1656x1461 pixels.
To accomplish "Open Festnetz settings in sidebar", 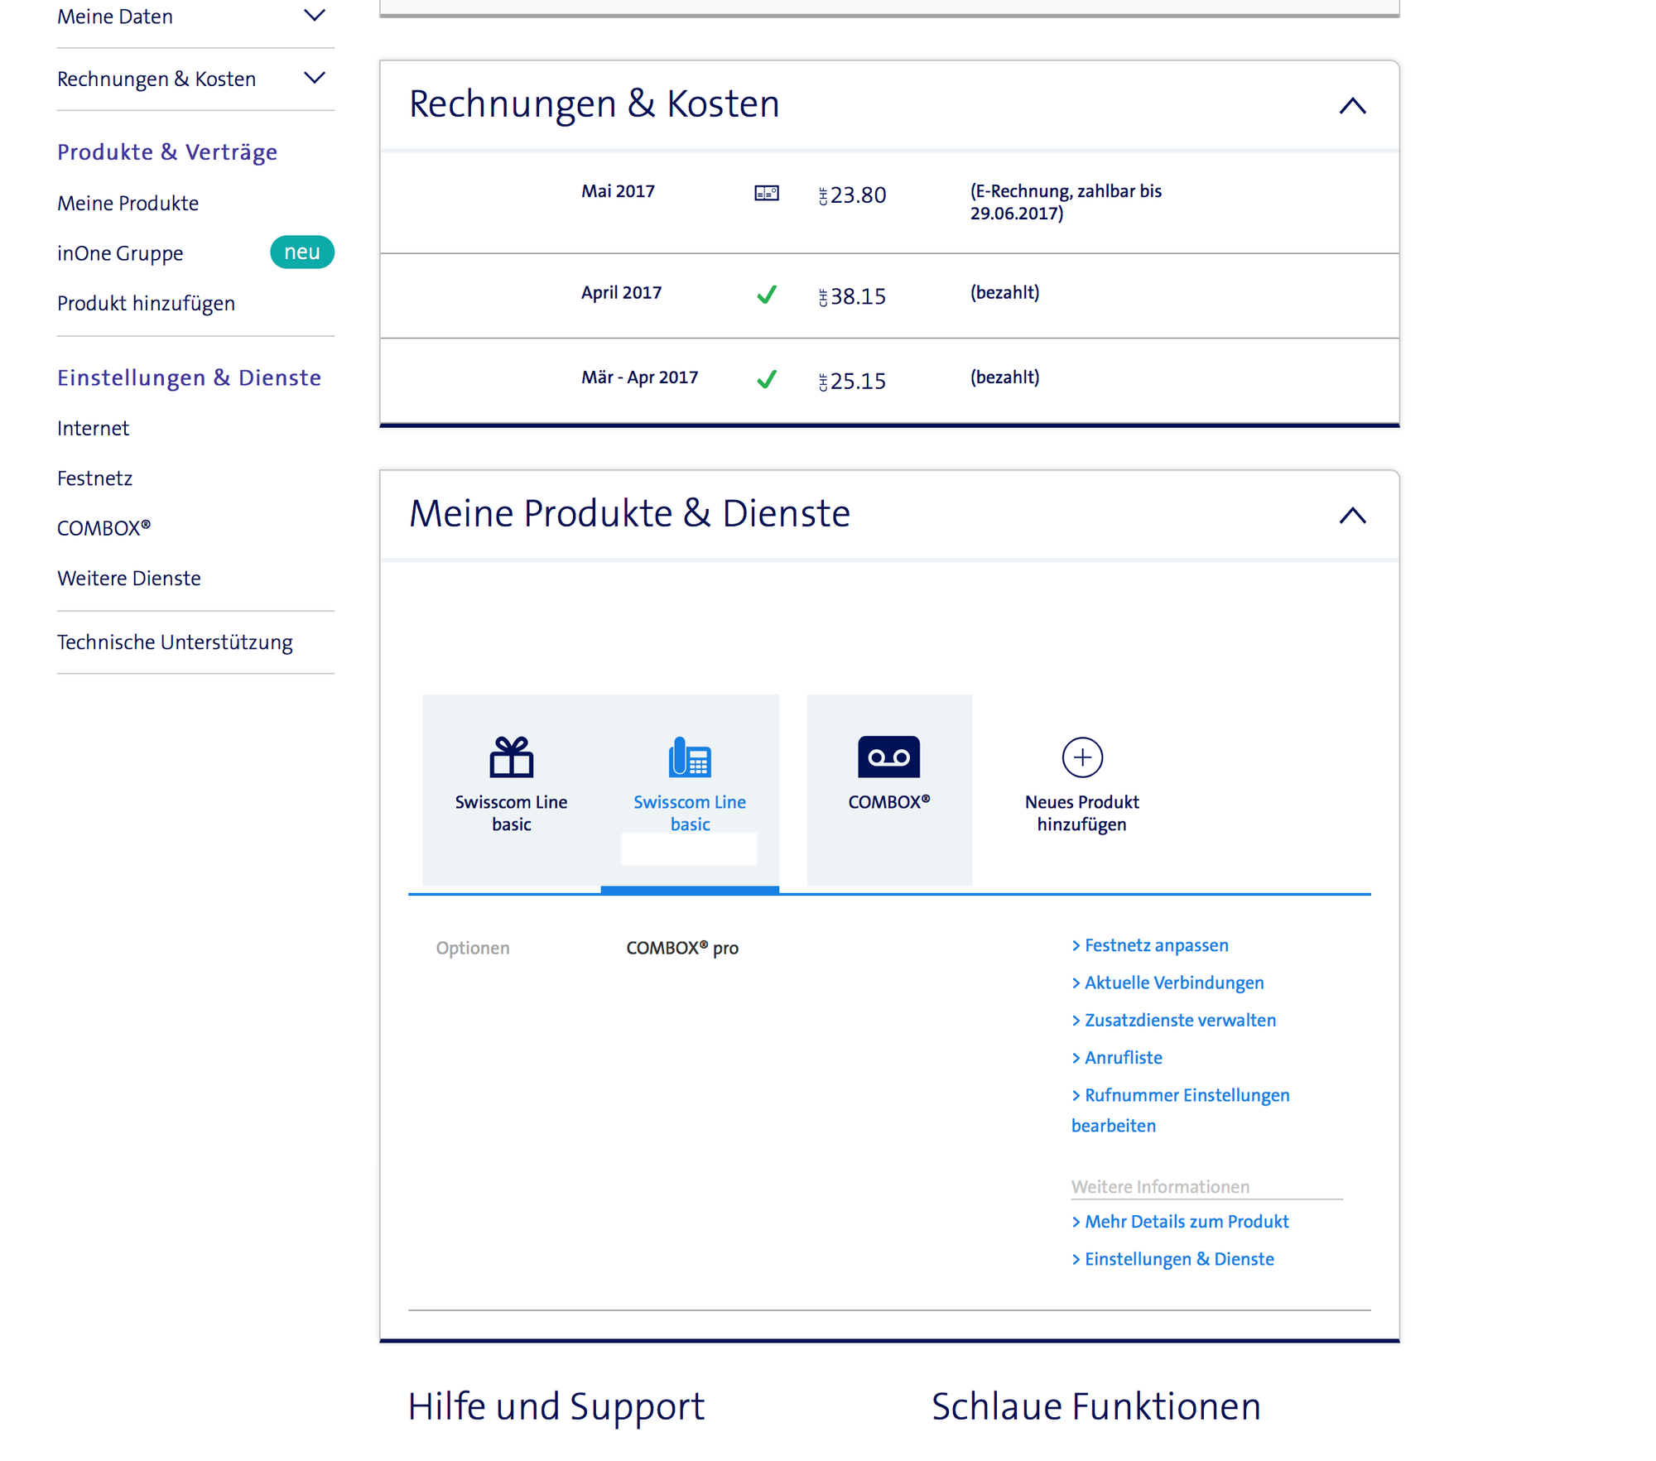I will pos(94,478).
